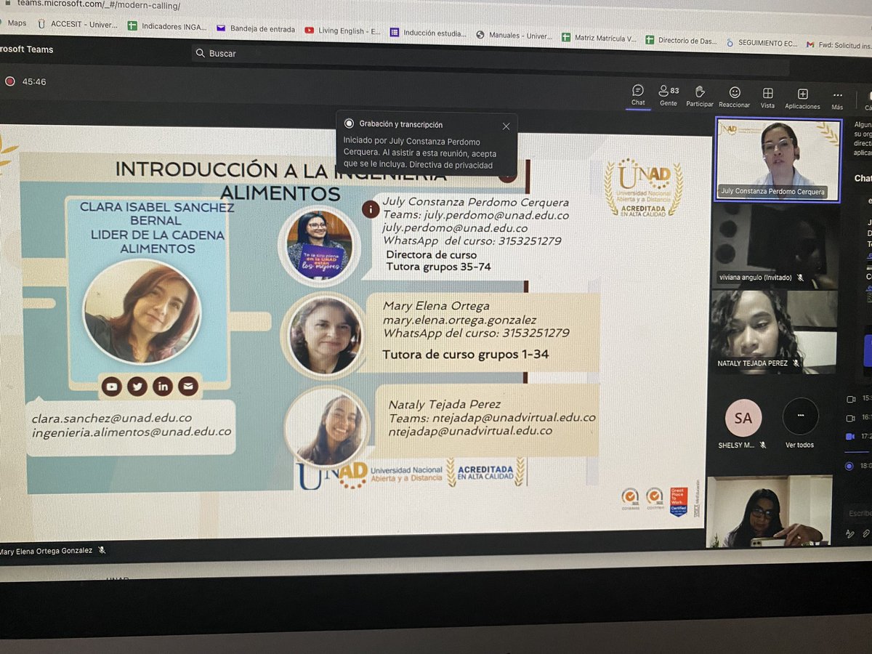This screenshot has width=872, height=654.
Task: Open the Directorio de Das... bookmark
Action: coord(682,41)
